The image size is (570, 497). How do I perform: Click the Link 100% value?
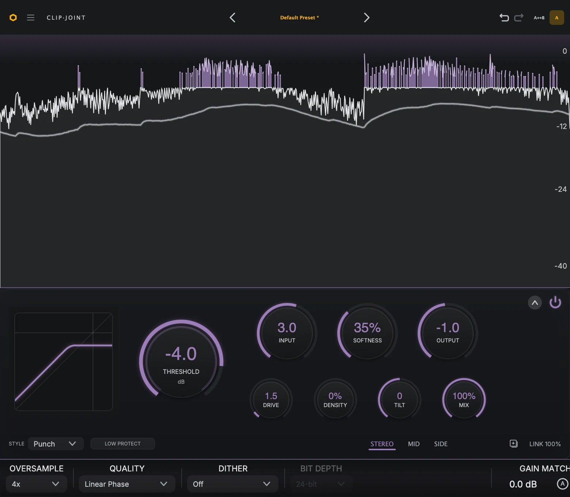(545, 444)
